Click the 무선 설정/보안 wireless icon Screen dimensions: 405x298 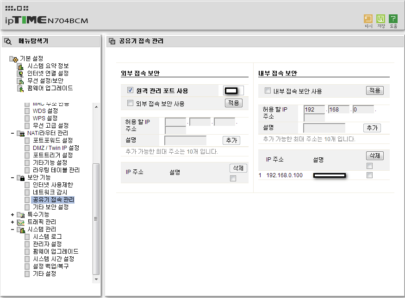(20, 81)
